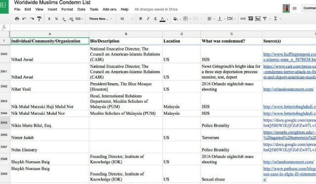Screen dimensions: 316x184
Task: Click the Google Sheets home icon
Action: (4, 5)
